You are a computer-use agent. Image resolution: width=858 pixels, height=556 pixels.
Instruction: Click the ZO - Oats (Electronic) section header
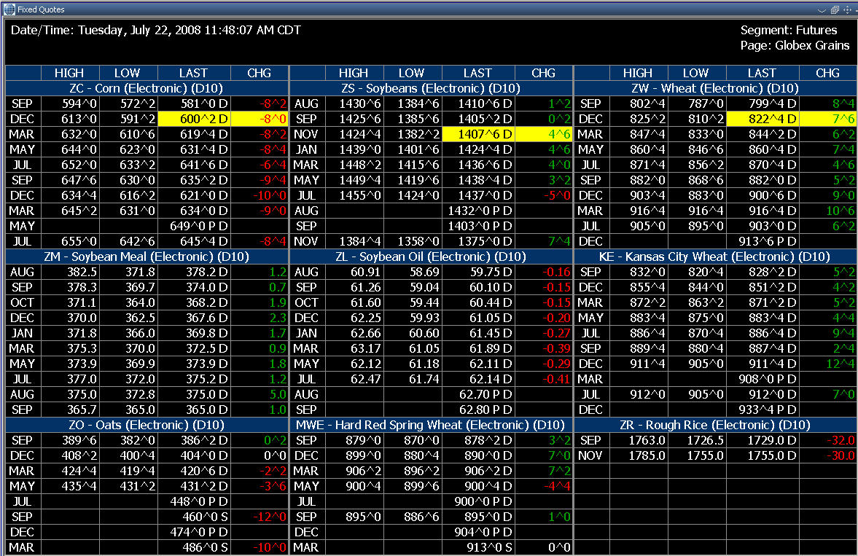click(x=147, y=425)
